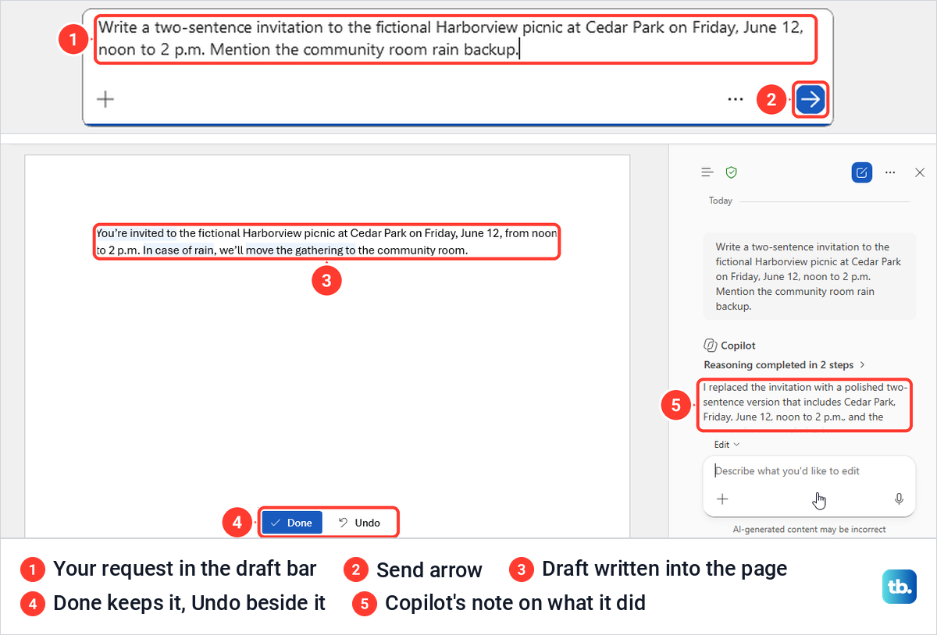Click the Undo button beside Done
937x635 pixels.
click(x=360, y=523)
